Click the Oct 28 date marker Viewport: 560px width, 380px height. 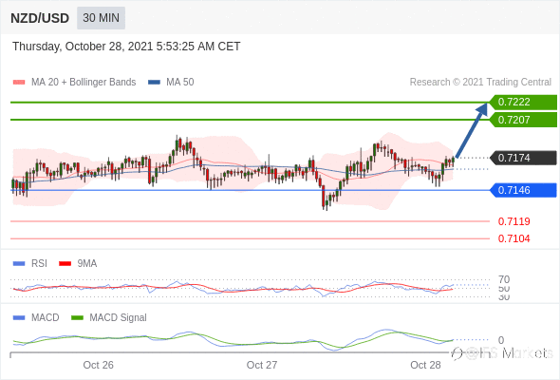425,365
